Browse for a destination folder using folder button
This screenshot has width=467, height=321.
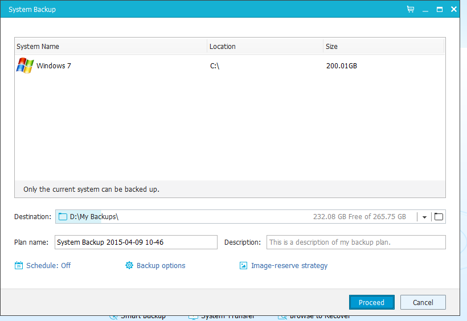click(439, 217)
